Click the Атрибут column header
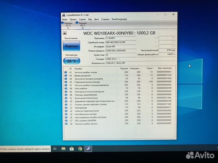Screen dimensions: 218x163 pos(78,69)
